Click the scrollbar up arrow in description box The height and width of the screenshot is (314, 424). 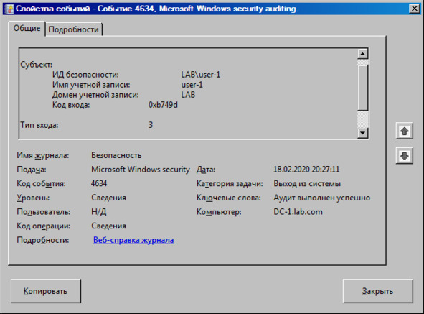point(362,54)
